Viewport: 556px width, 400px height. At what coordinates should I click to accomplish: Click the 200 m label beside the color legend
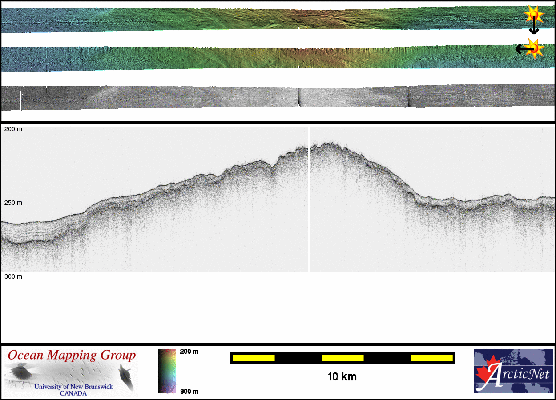pyautogui.click(x=189, y=352)
